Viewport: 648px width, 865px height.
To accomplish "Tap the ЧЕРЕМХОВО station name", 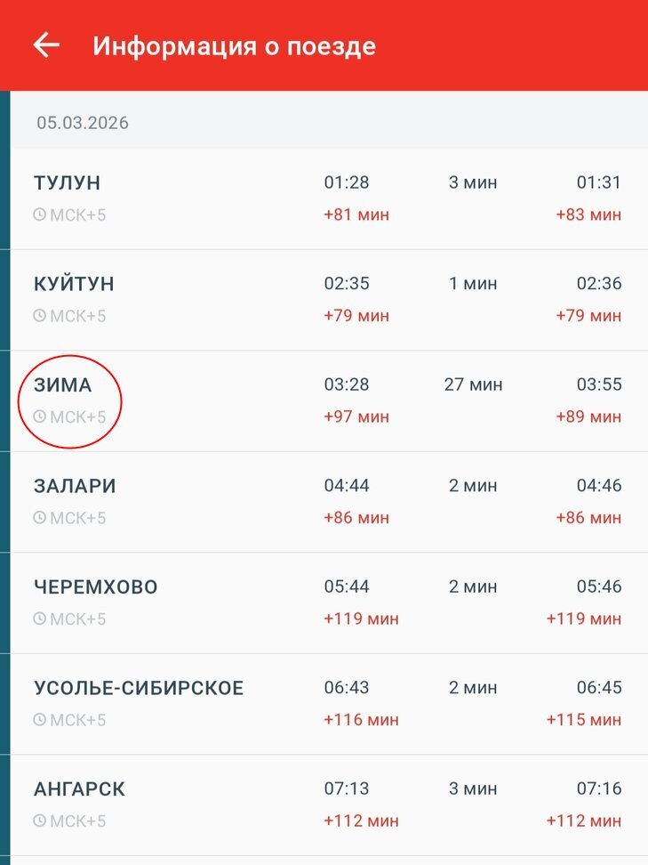I will [x=96, y=587].
